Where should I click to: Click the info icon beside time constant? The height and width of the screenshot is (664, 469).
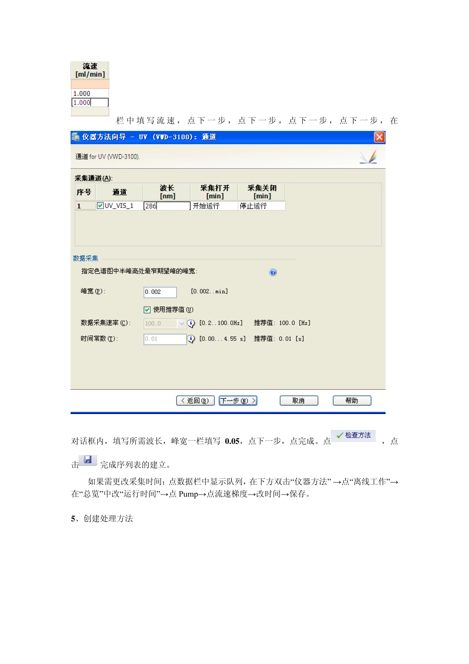click(191, 339)
